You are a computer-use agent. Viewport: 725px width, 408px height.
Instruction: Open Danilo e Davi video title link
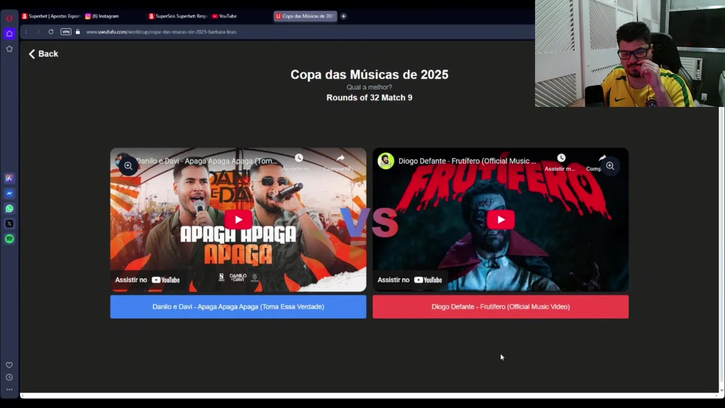coord(206,161)
